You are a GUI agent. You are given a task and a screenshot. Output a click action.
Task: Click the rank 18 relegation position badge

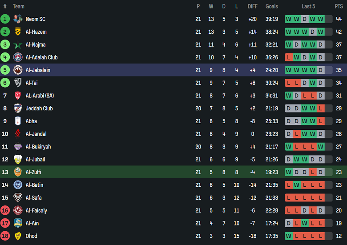[5, 236]
